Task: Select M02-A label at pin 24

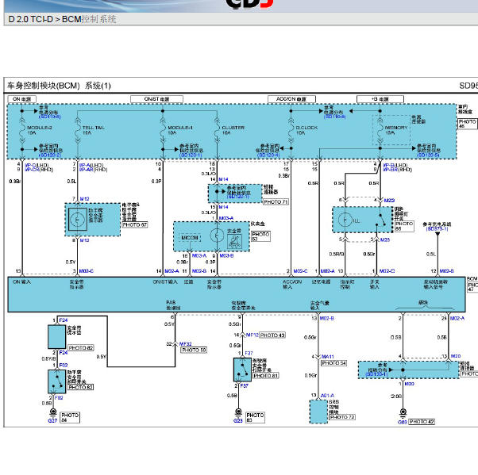Action: tap(457, 318)
